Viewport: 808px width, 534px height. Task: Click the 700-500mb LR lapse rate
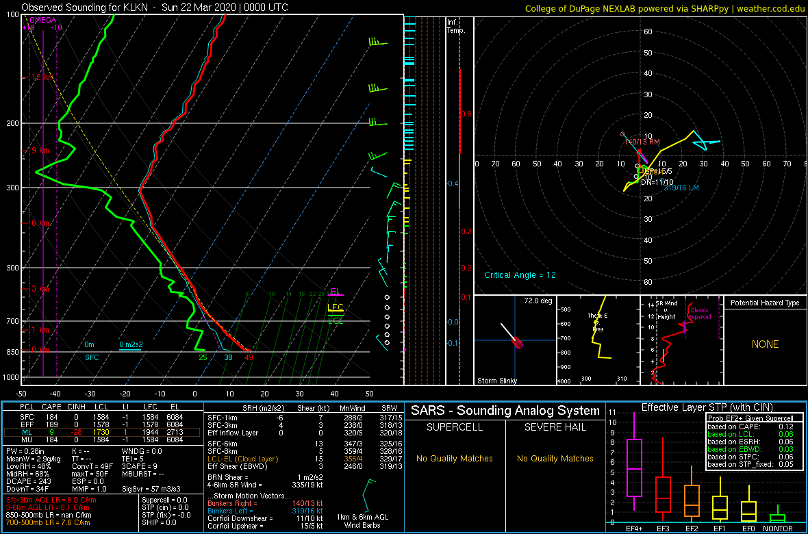(50, 523)
